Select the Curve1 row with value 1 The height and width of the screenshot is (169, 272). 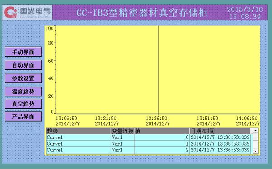pos(149,144)
